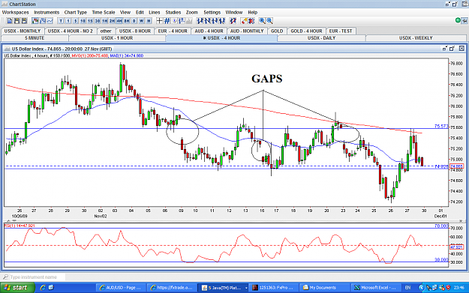Choose the weekly W time scale button
Screen dimensions: 469x293
pos(142,21)
